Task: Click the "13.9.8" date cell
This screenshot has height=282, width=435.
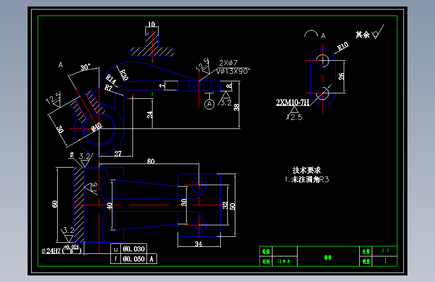Action: [283, 261]
